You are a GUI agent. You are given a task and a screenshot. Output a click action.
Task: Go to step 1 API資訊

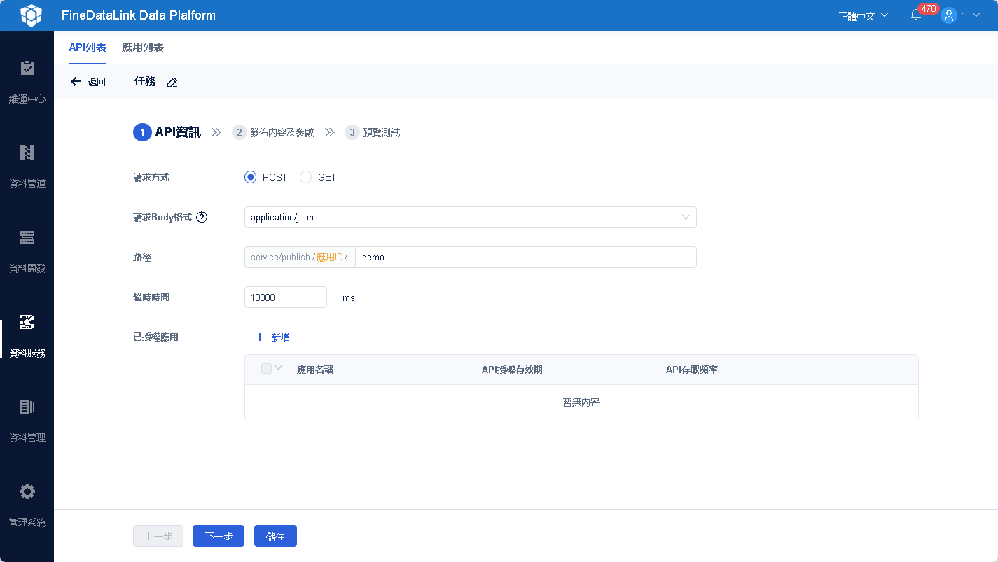pos(167,132)
